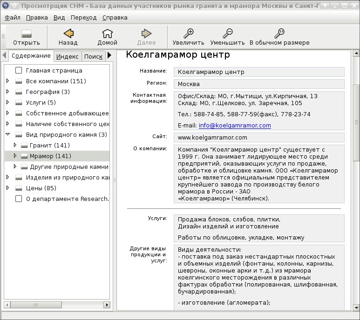Select the Гранит (141) tree row

coord(57,145)
